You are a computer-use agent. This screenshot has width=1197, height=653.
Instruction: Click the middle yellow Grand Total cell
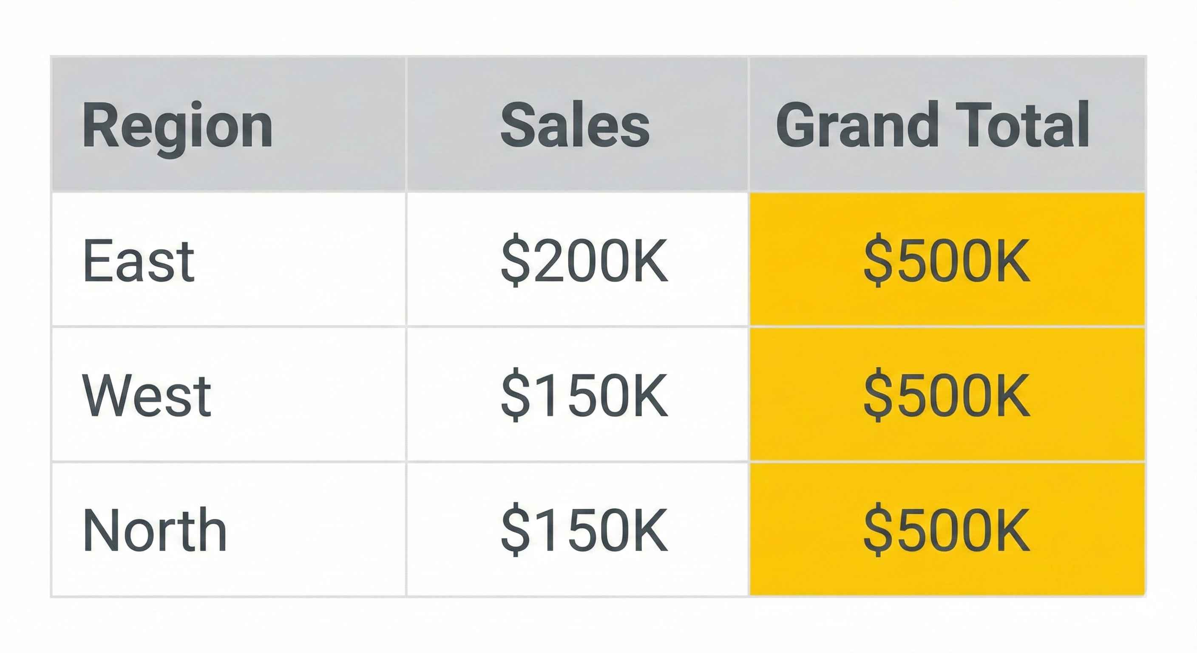pos(947,395)
